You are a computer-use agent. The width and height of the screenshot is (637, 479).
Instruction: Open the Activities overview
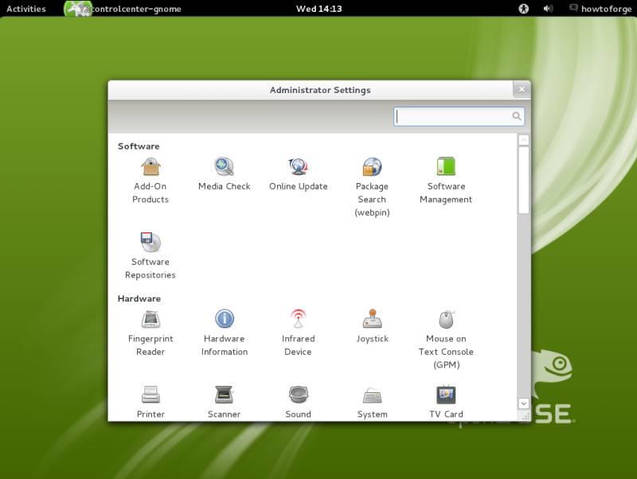26,9
